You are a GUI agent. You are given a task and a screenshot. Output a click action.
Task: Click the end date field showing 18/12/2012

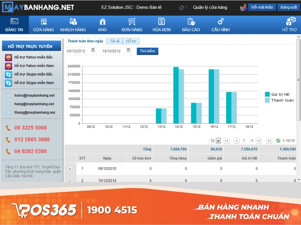112,51
